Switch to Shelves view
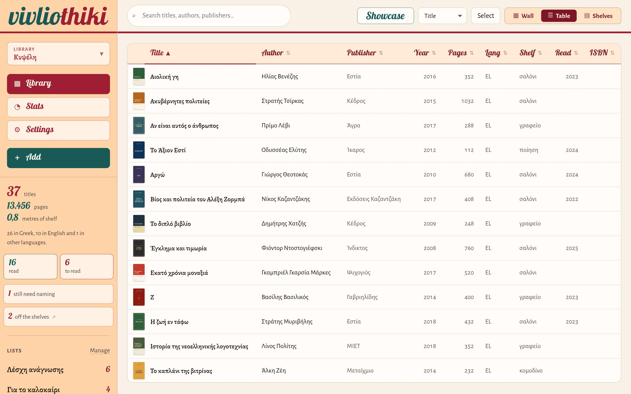This screenshot has width=631, height=394. tap(599, 16)
